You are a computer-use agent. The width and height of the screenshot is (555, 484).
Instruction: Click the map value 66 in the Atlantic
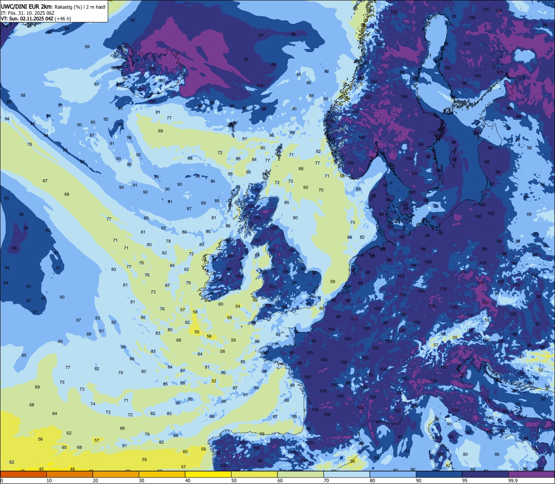pos(122,428)
